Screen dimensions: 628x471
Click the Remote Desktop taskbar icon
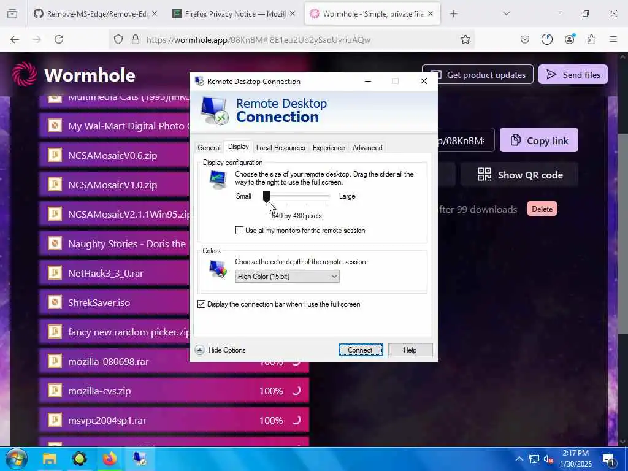tap(140, 459)
